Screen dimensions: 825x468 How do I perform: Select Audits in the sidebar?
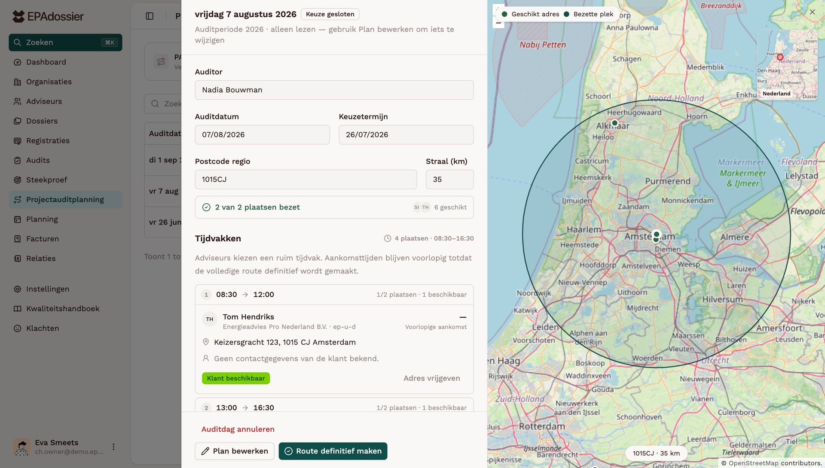point(65,160)
